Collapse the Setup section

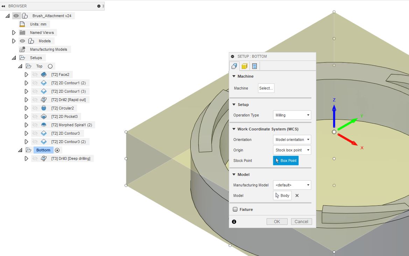234,105
